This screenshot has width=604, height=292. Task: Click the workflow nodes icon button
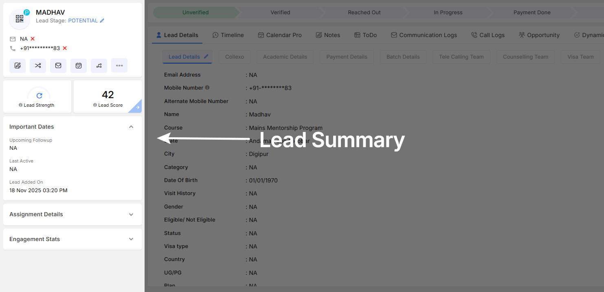pyautogui.click(x=99, y=66)
